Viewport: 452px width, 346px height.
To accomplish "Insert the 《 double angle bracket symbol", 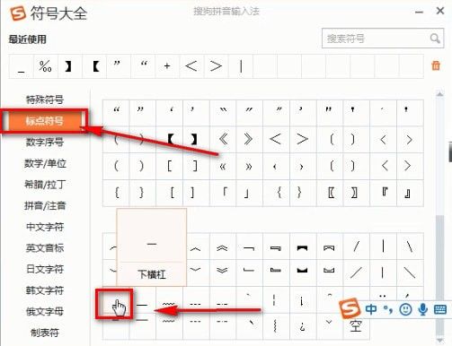I will click(223, 139).
